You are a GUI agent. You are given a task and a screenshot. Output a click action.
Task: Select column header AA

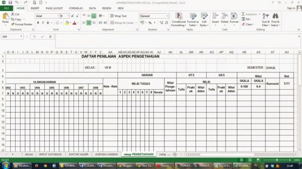110,52
